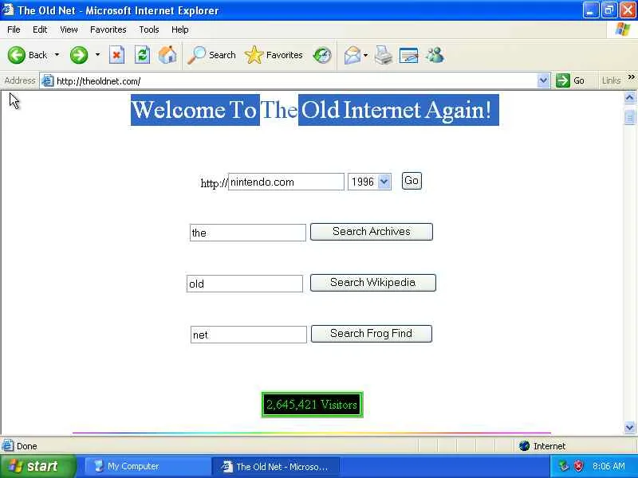Open the Windows Start button

(x=37, y=466)
